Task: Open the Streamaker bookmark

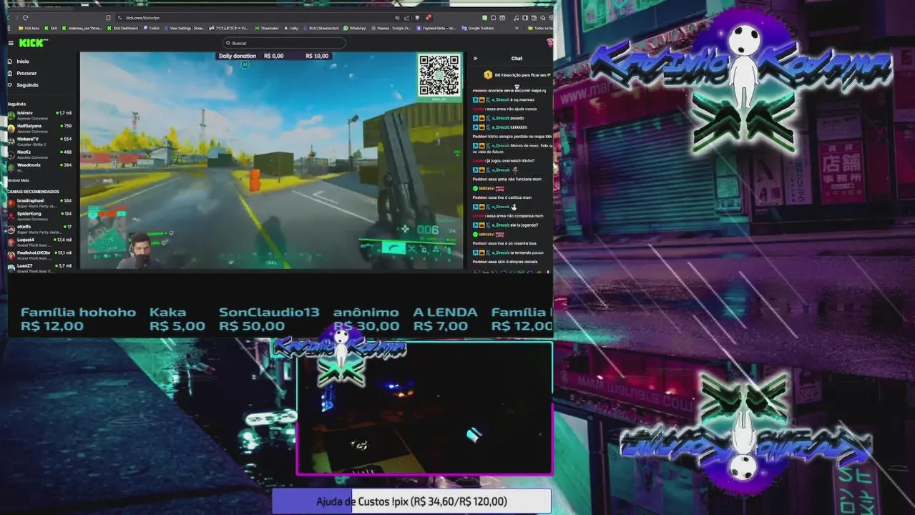Action: tap(268, 28)
